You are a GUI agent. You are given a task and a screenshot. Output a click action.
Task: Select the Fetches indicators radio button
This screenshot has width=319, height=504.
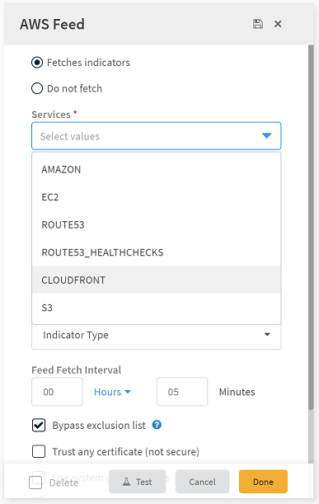pos(37,63)
